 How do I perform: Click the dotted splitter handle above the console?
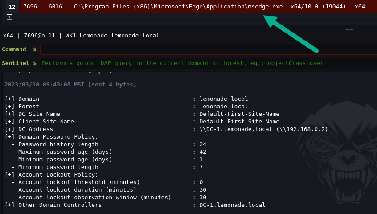coord(349,30)
